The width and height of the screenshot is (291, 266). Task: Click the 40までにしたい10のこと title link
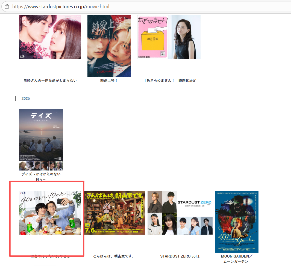pyautogui.click(x=50, y=256)
